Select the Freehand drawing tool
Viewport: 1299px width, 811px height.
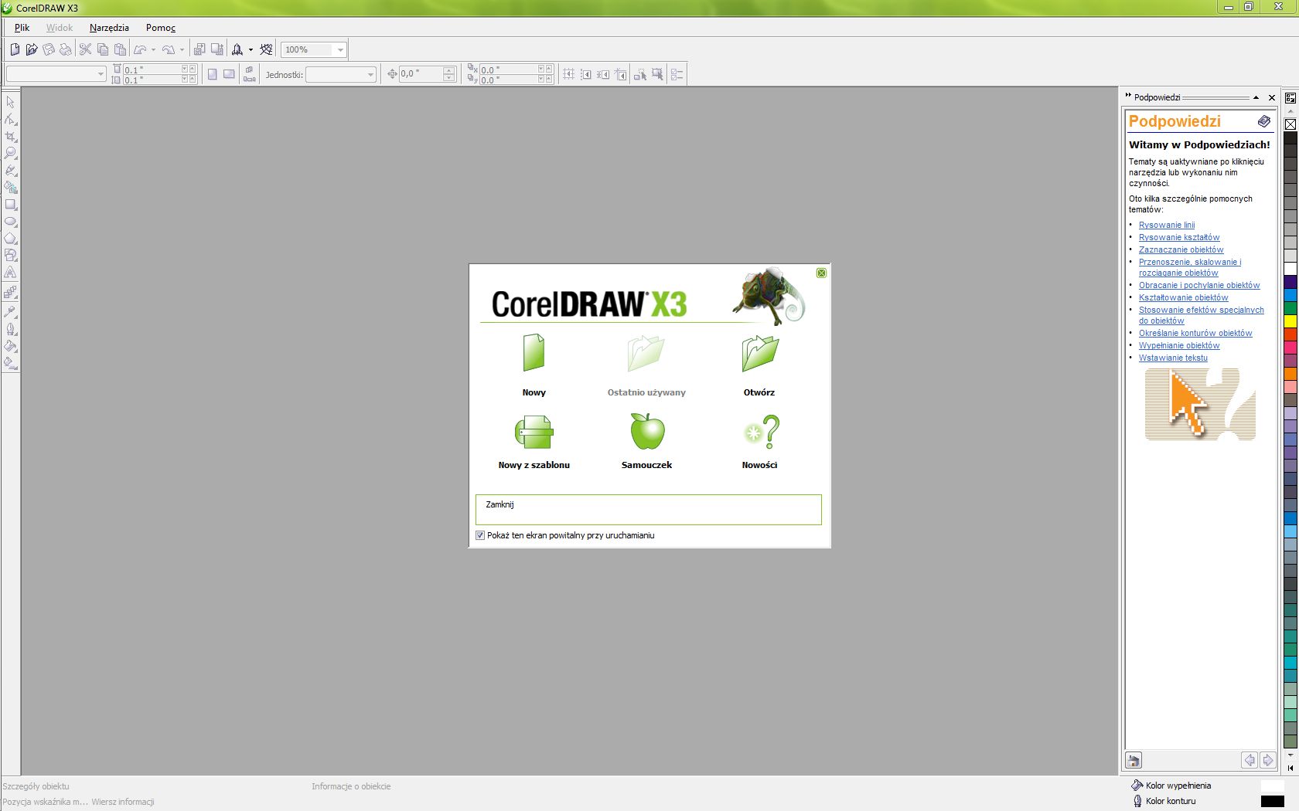click(x=11, y=170)
